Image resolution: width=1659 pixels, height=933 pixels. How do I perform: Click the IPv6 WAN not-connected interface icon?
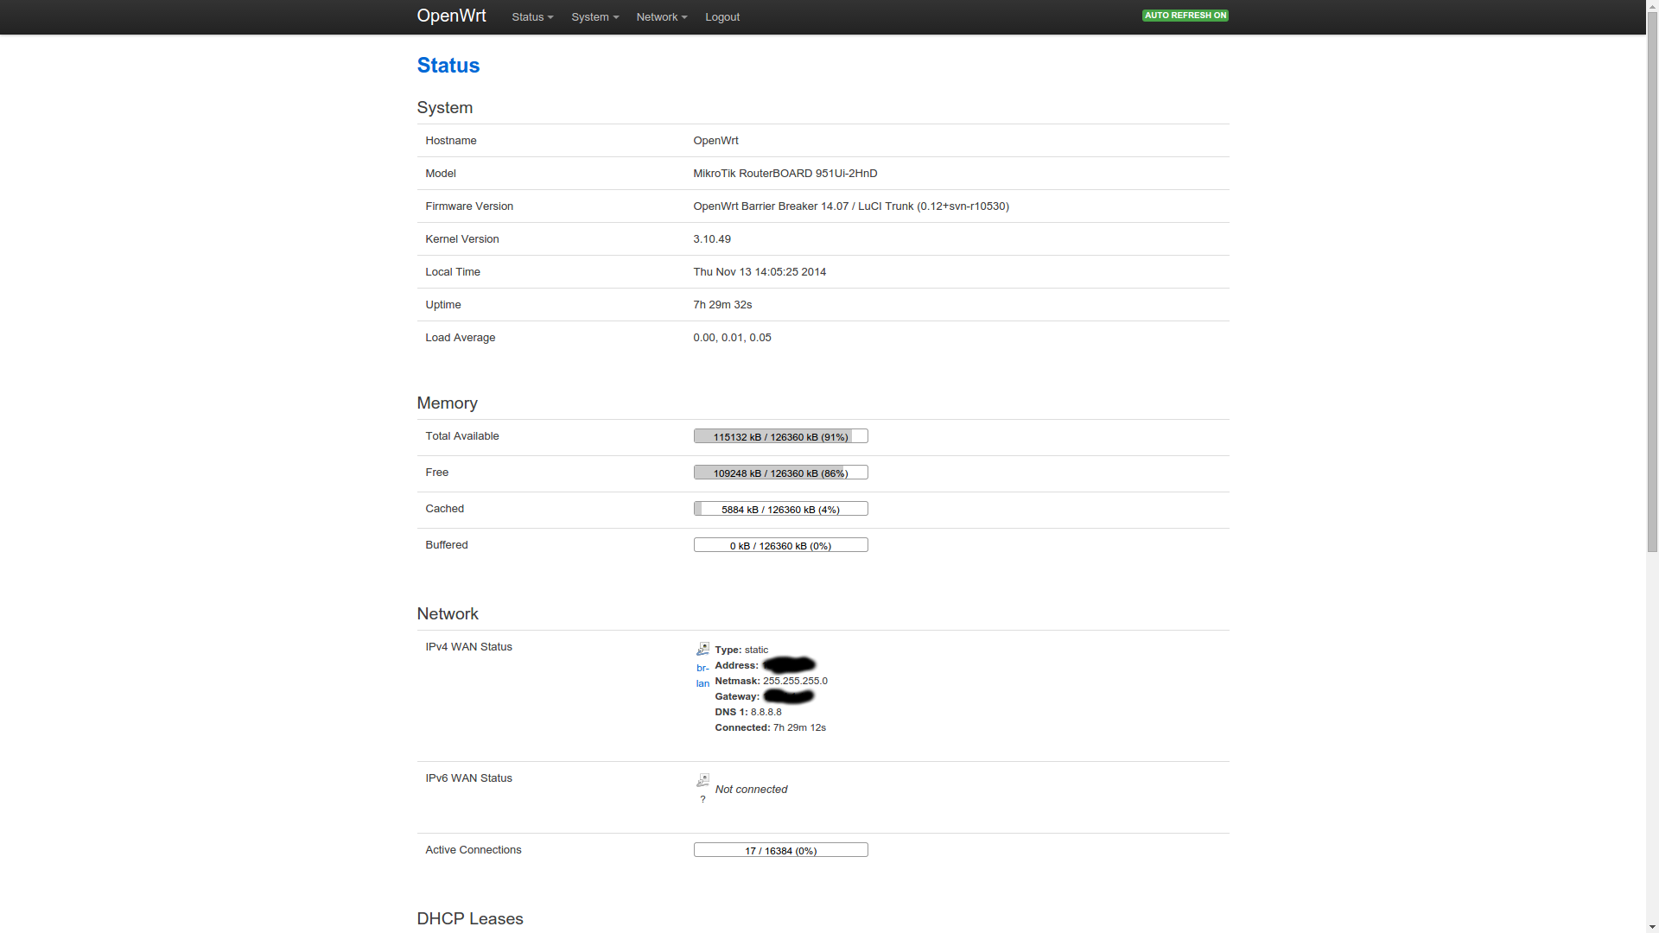tap(702, 780)
